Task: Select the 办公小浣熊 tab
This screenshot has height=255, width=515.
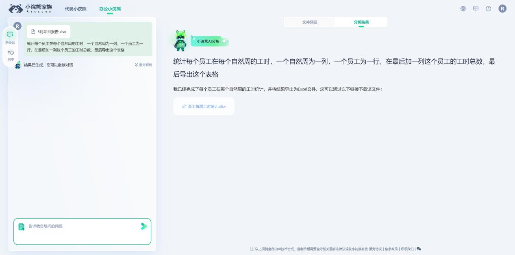Action: (110, 9)
